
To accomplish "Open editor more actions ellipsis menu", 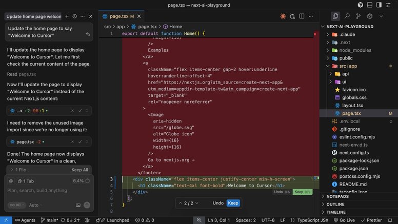I will pos(311,16).
